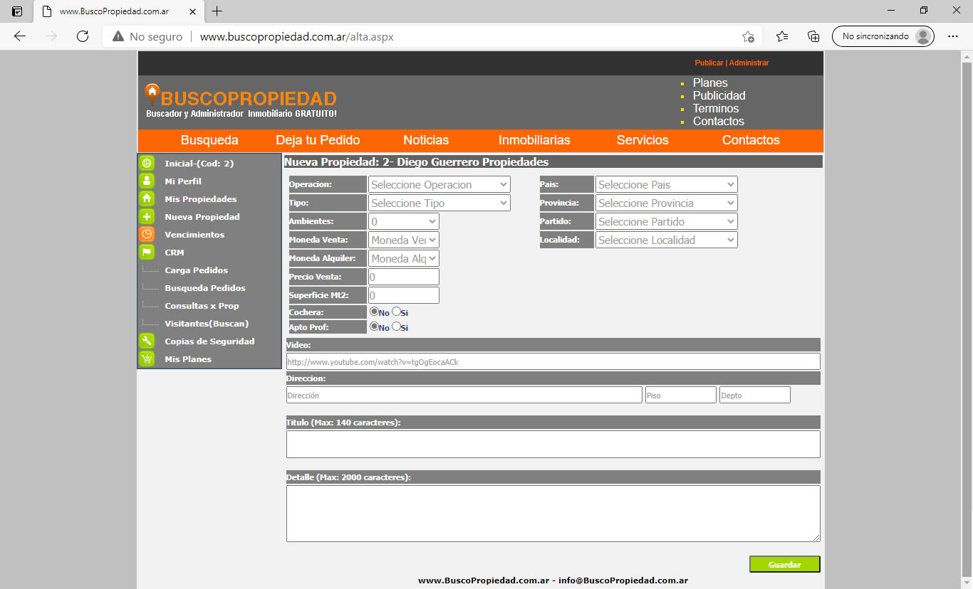Open the Seleccione Partido dropdown
The height and width of the screenshot is (589, 973).
(x=667, y=221)
